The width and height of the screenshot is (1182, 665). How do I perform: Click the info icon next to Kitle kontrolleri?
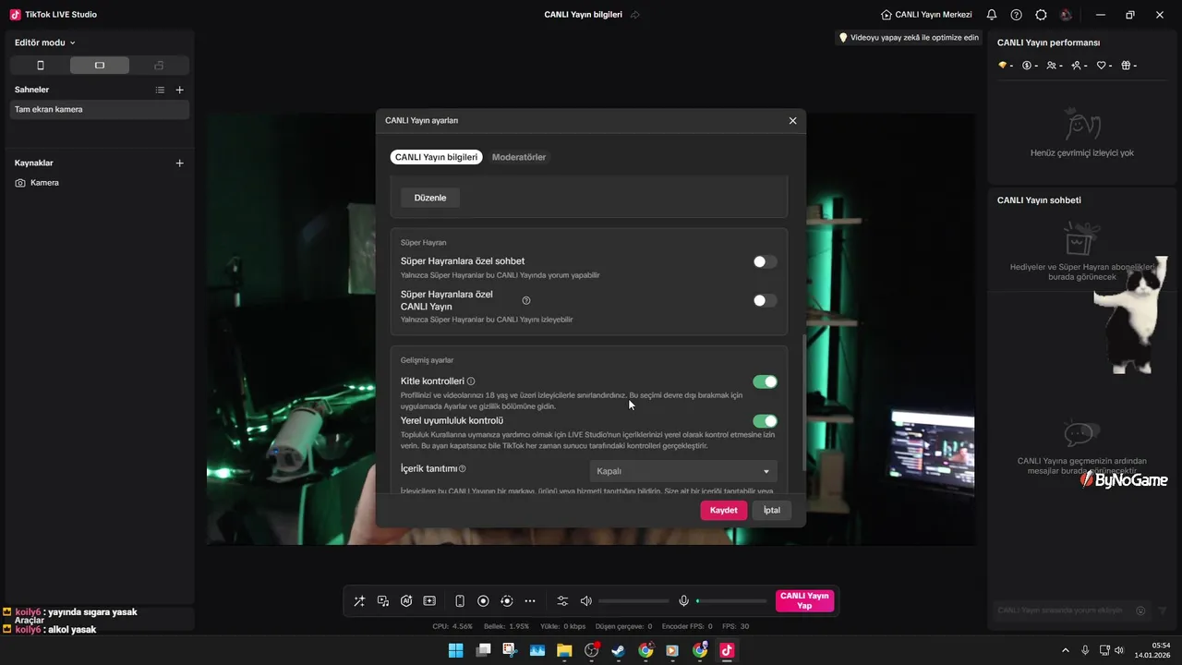pos(471,381)
